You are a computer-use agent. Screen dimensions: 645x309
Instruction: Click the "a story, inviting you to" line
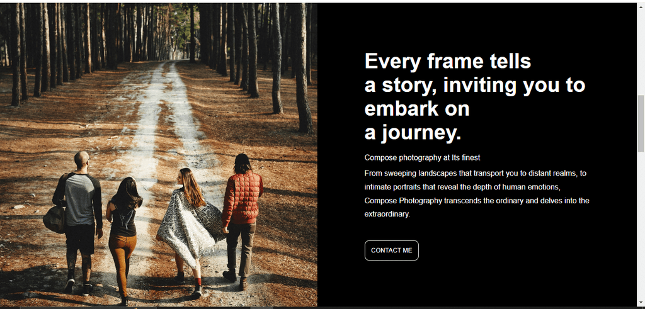pos(475,85)
